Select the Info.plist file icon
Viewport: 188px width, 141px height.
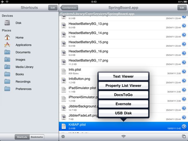[x=64, y=71]
